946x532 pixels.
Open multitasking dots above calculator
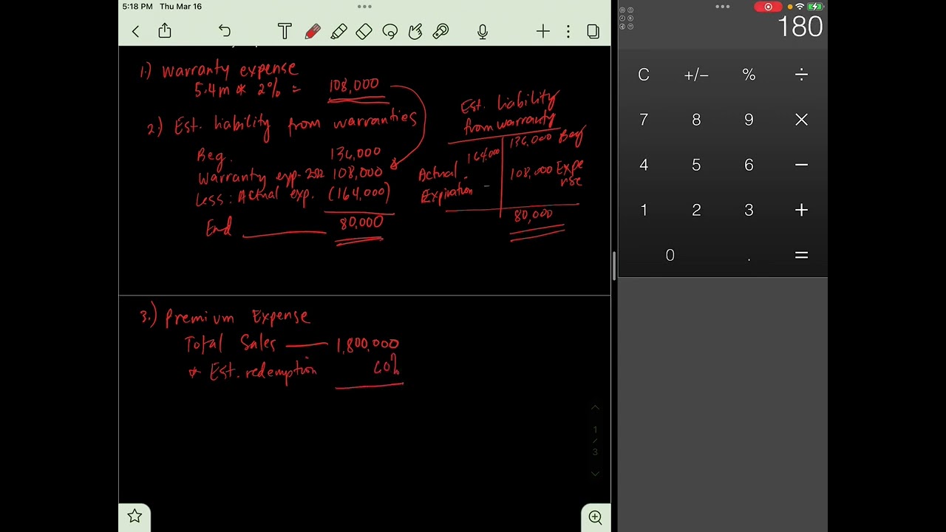point(722,7)
